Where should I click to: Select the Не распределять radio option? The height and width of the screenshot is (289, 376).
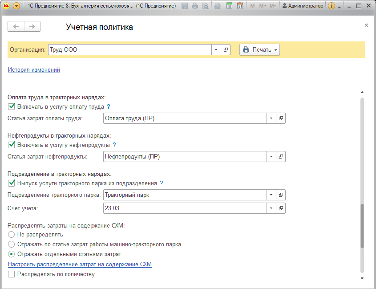coord(11,235)
